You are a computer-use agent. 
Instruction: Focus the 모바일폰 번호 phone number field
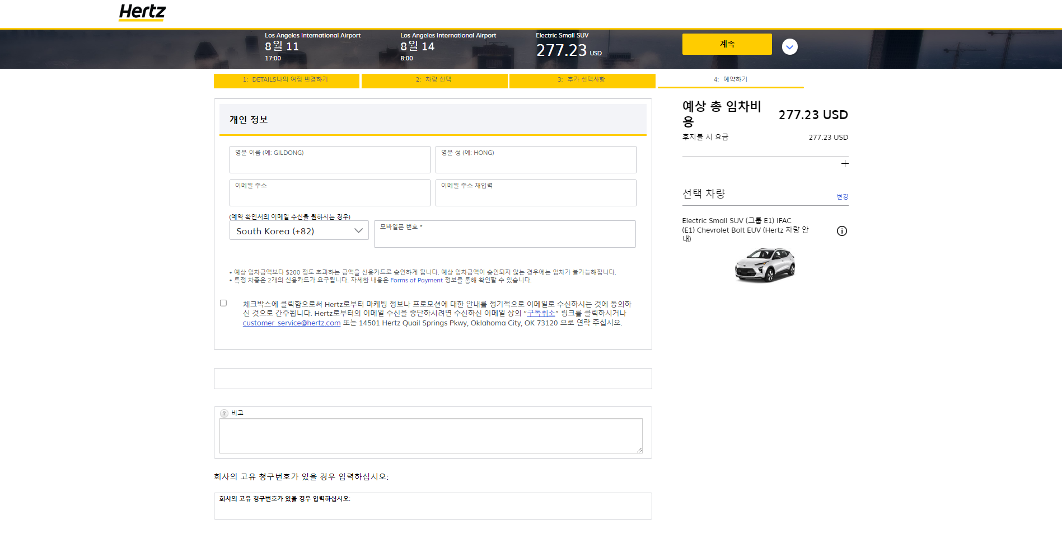pyautogui.click(x=504, y=234)
